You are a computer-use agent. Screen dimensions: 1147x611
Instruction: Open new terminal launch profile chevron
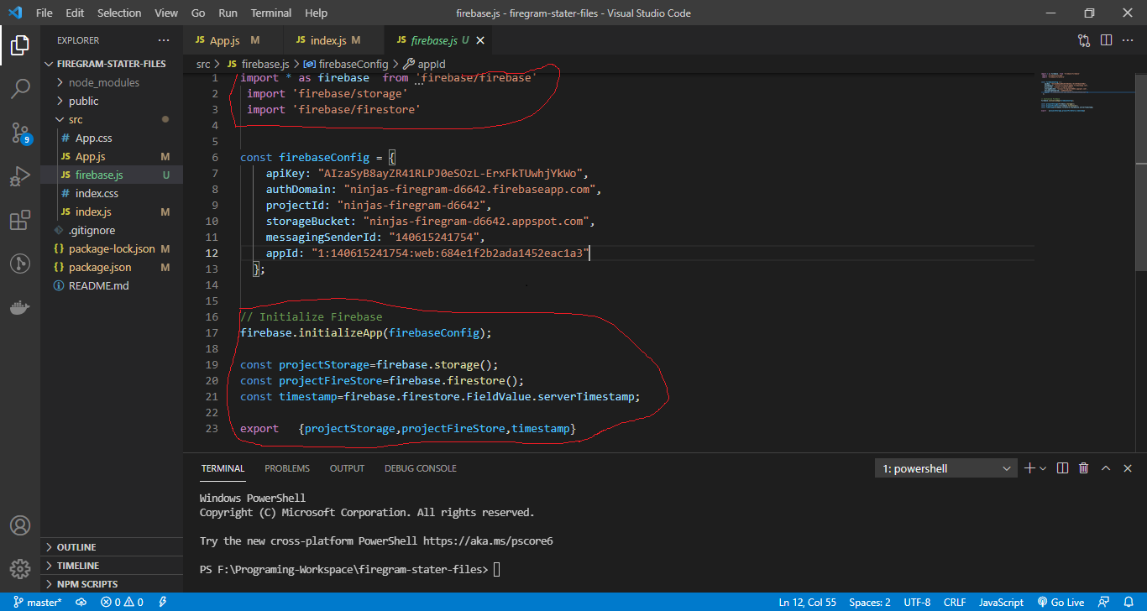click(x=1043, y=468)
